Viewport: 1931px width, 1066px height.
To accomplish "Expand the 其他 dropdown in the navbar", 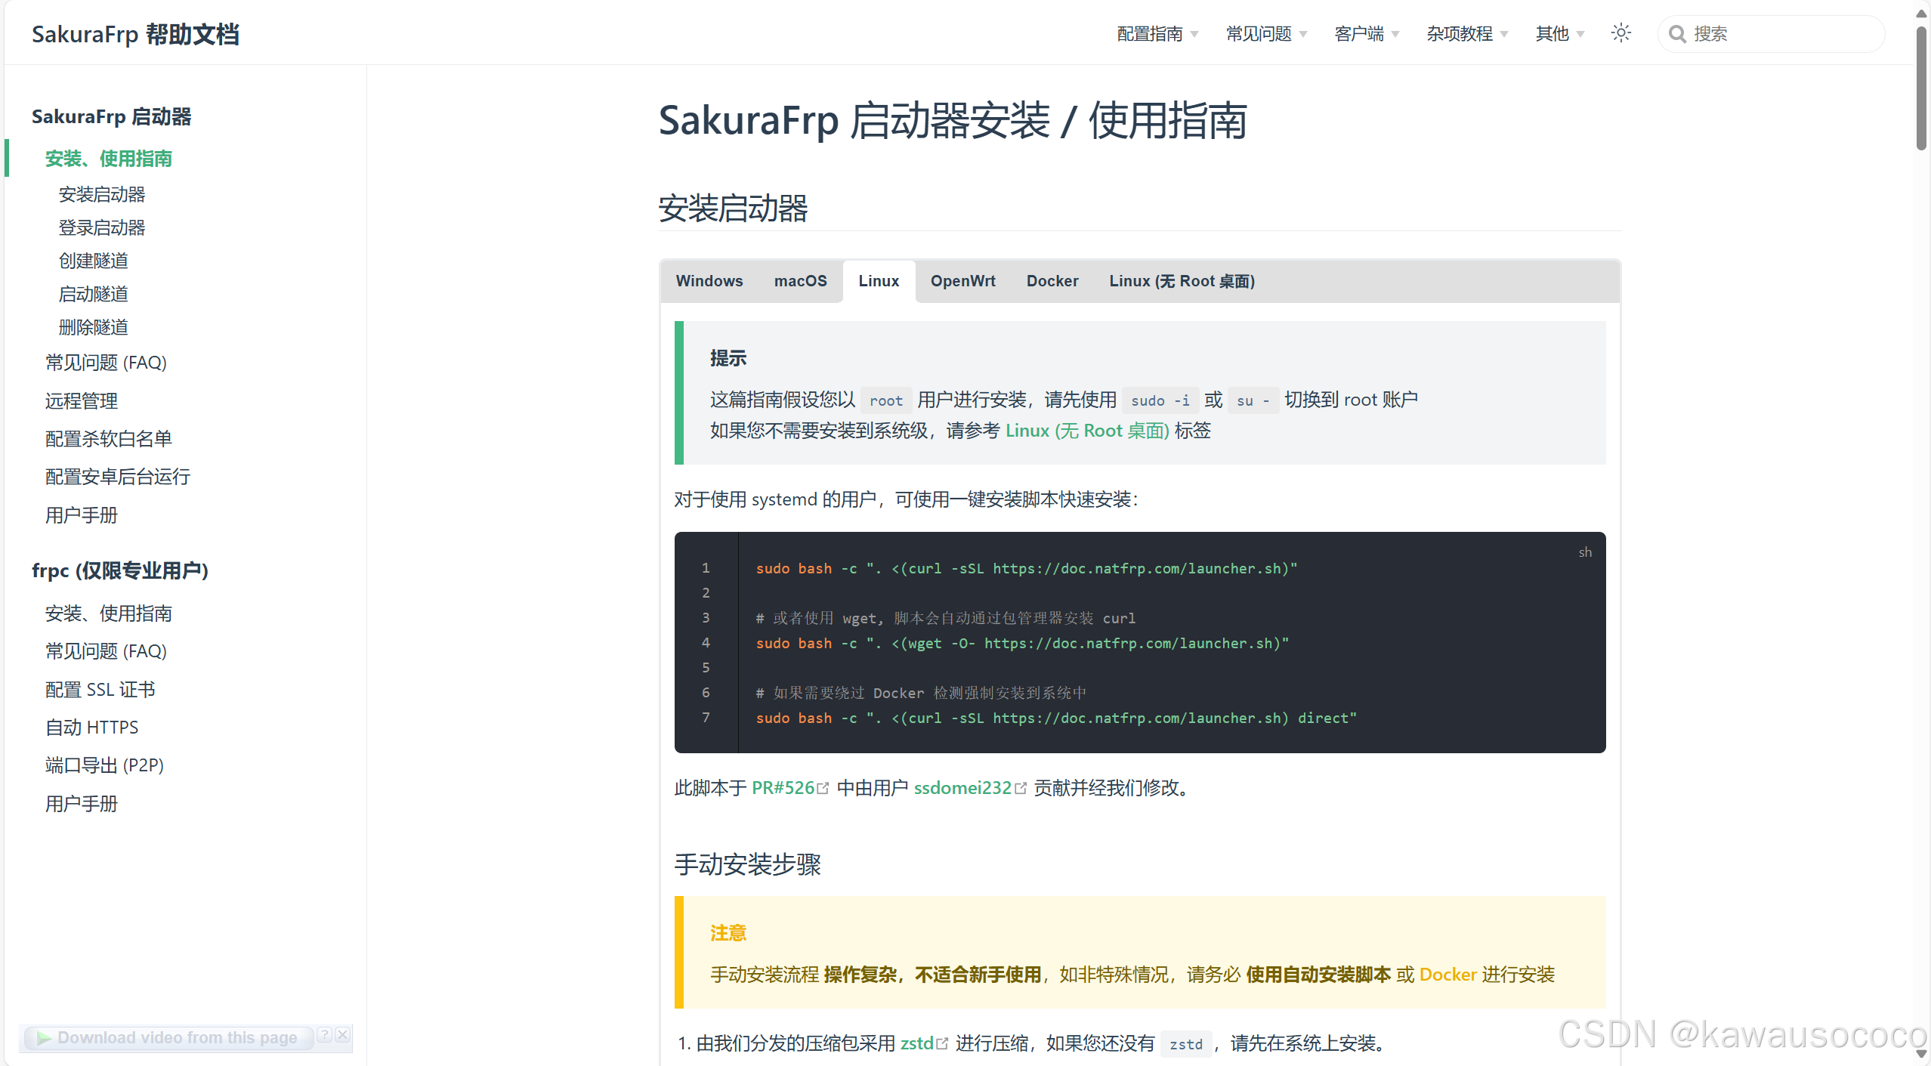I will click(x=1559, y=33).
